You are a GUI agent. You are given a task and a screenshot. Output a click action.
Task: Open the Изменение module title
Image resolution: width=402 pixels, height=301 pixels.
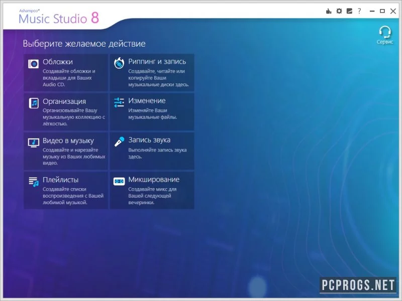147,101
